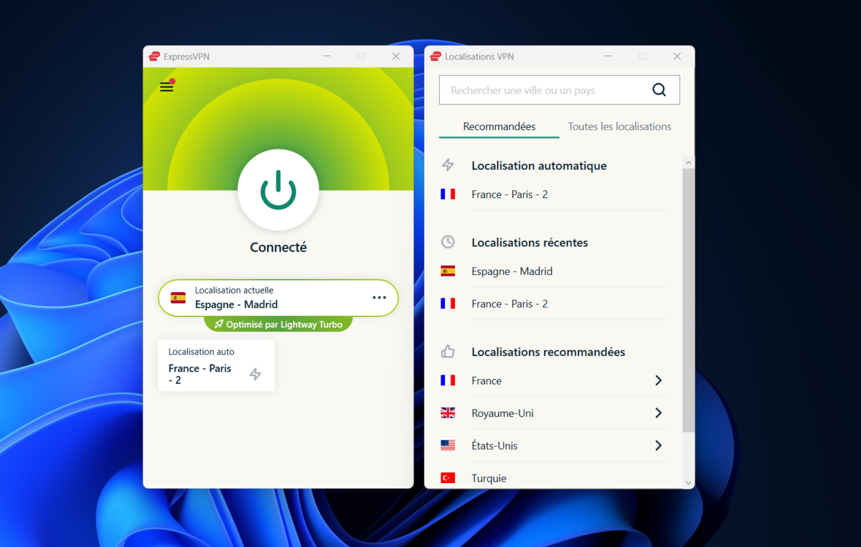Image resolution: width=861 pixels, height=547 pixels.
Task: Minimize the Localisations VPN window
Action: [608, 56]
